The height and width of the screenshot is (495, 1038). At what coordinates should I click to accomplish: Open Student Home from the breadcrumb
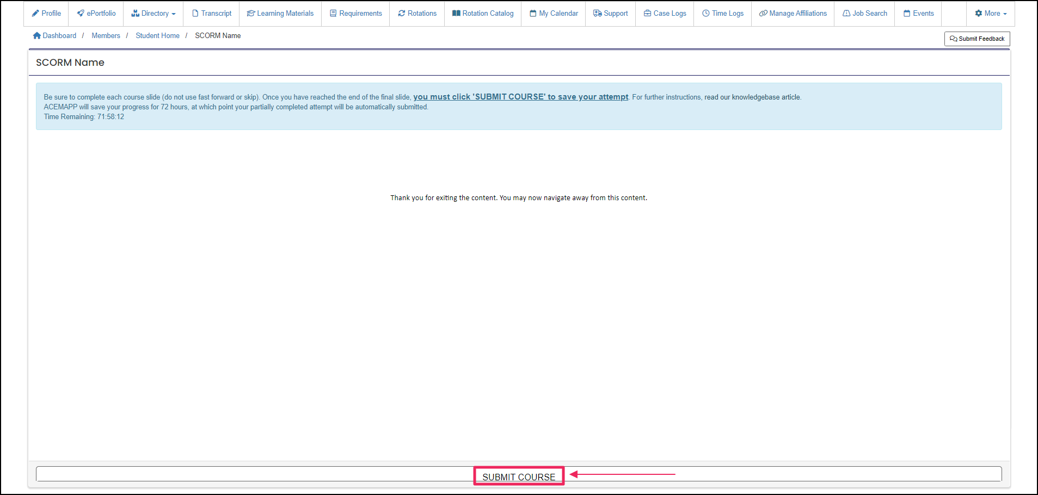pyautogui.click(x=157, y=35)
